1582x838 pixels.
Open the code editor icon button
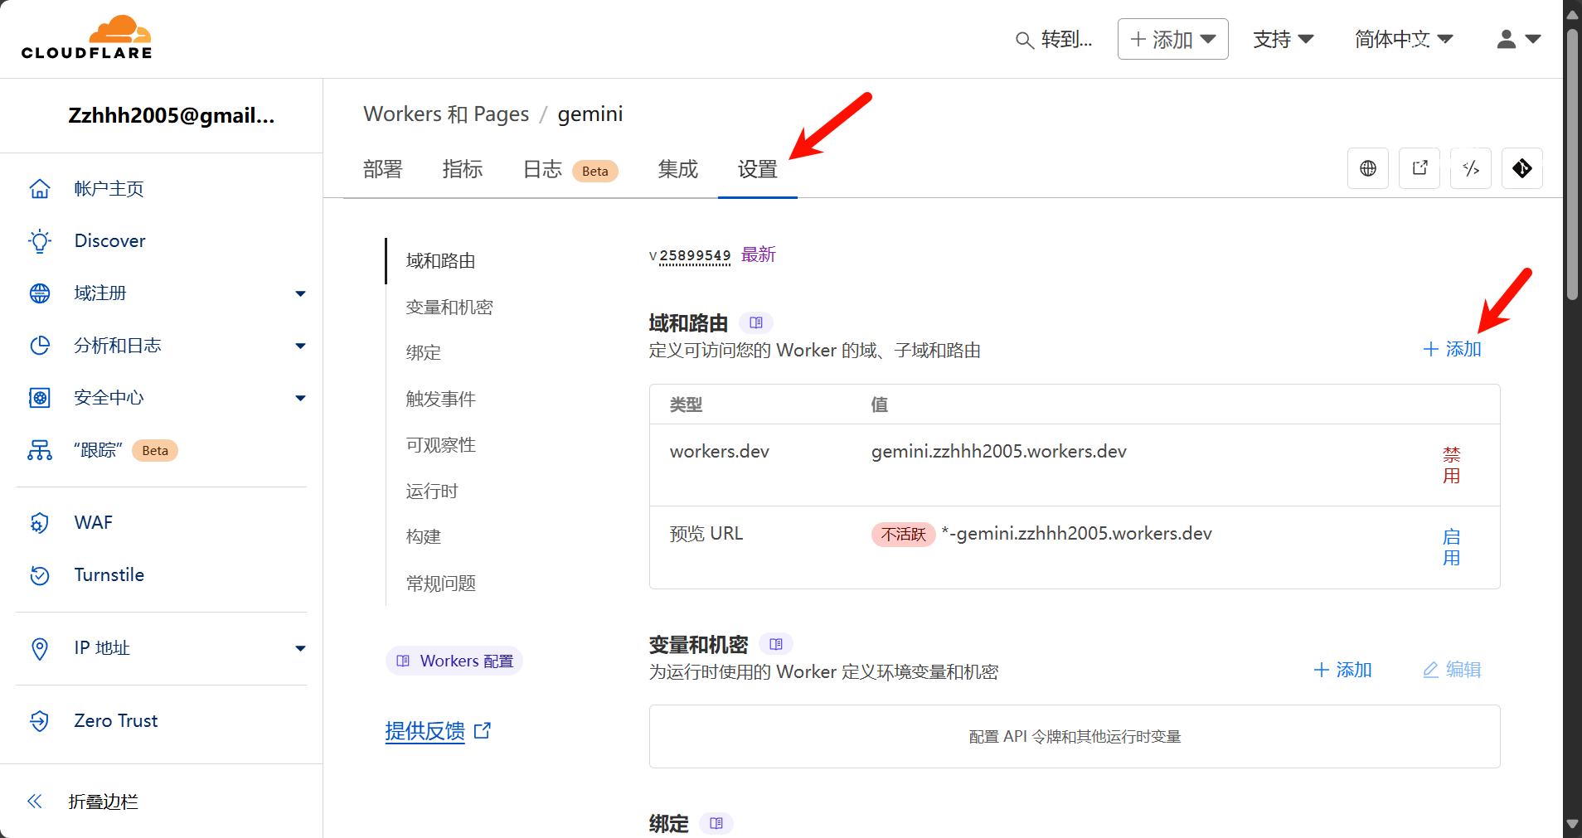(x=1471, y=168)
